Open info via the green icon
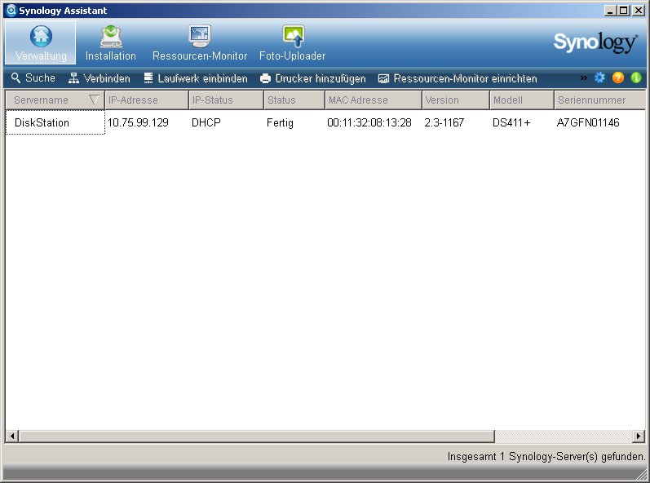The height and width of the screenshot is (483, 650). pyautogui.click(x=636, y=78)
